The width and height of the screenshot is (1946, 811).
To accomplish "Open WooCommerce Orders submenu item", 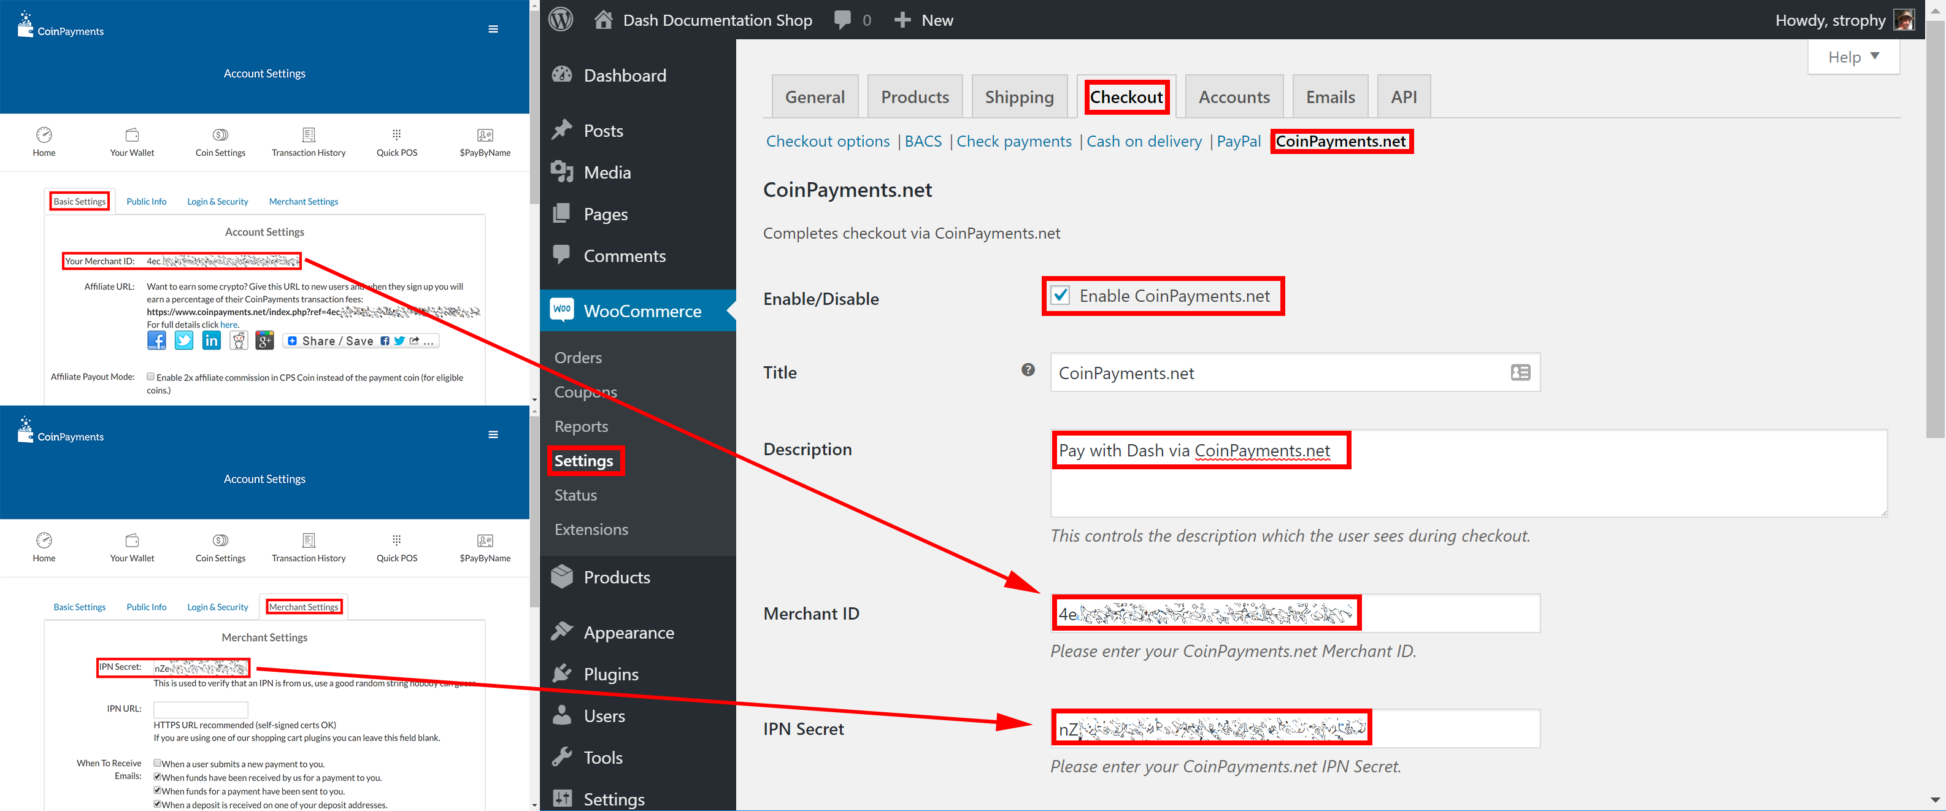I will (x=578, y=357).
